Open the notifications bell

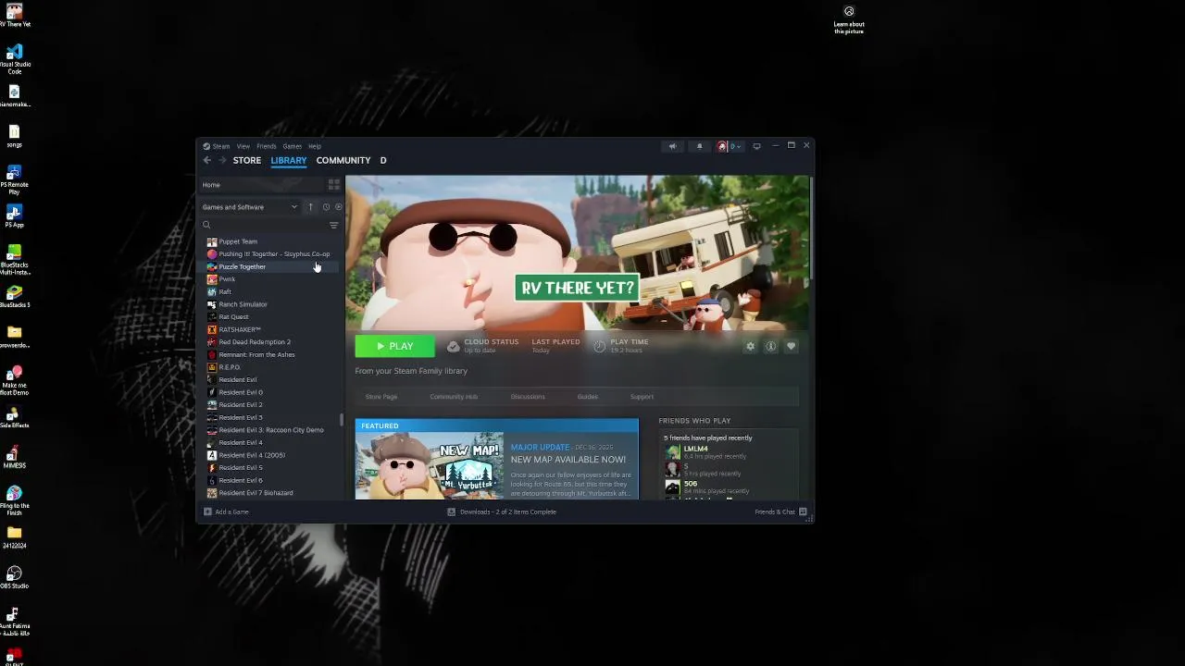pyautogui.click(x=699, y=146)
